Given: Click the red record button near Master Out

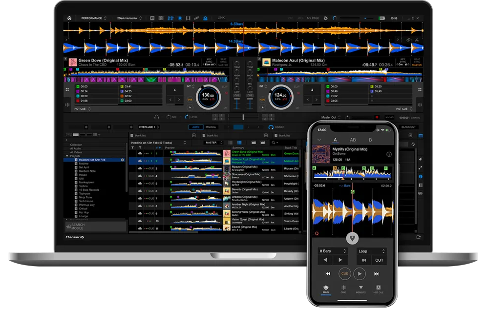Looking at the screenshot, I should coord(377,117).
